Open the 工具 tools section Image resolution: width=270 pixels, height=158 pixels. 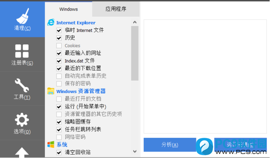click(22, 89)
